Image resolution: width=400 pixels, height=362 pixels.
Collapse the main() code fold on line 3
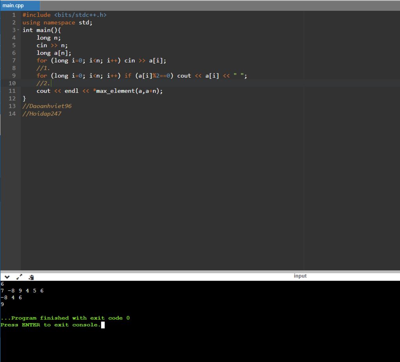[x=18, y=30]
